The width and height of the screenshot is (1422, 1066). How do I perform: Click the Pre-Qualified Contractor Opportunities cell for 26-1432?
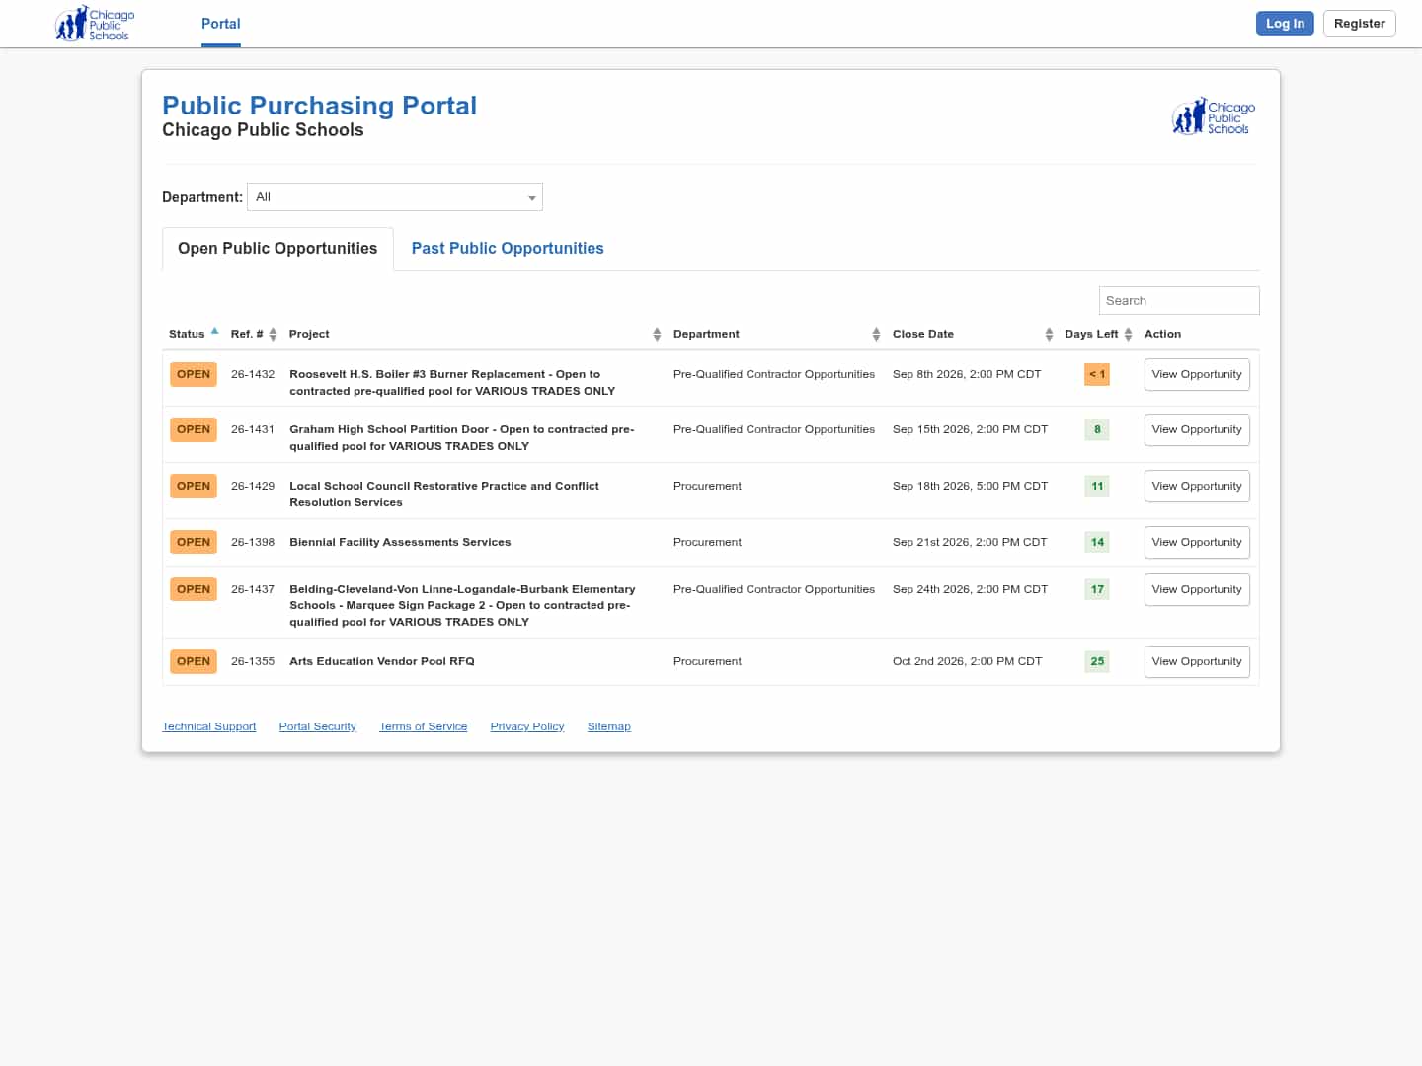point(774,375)
